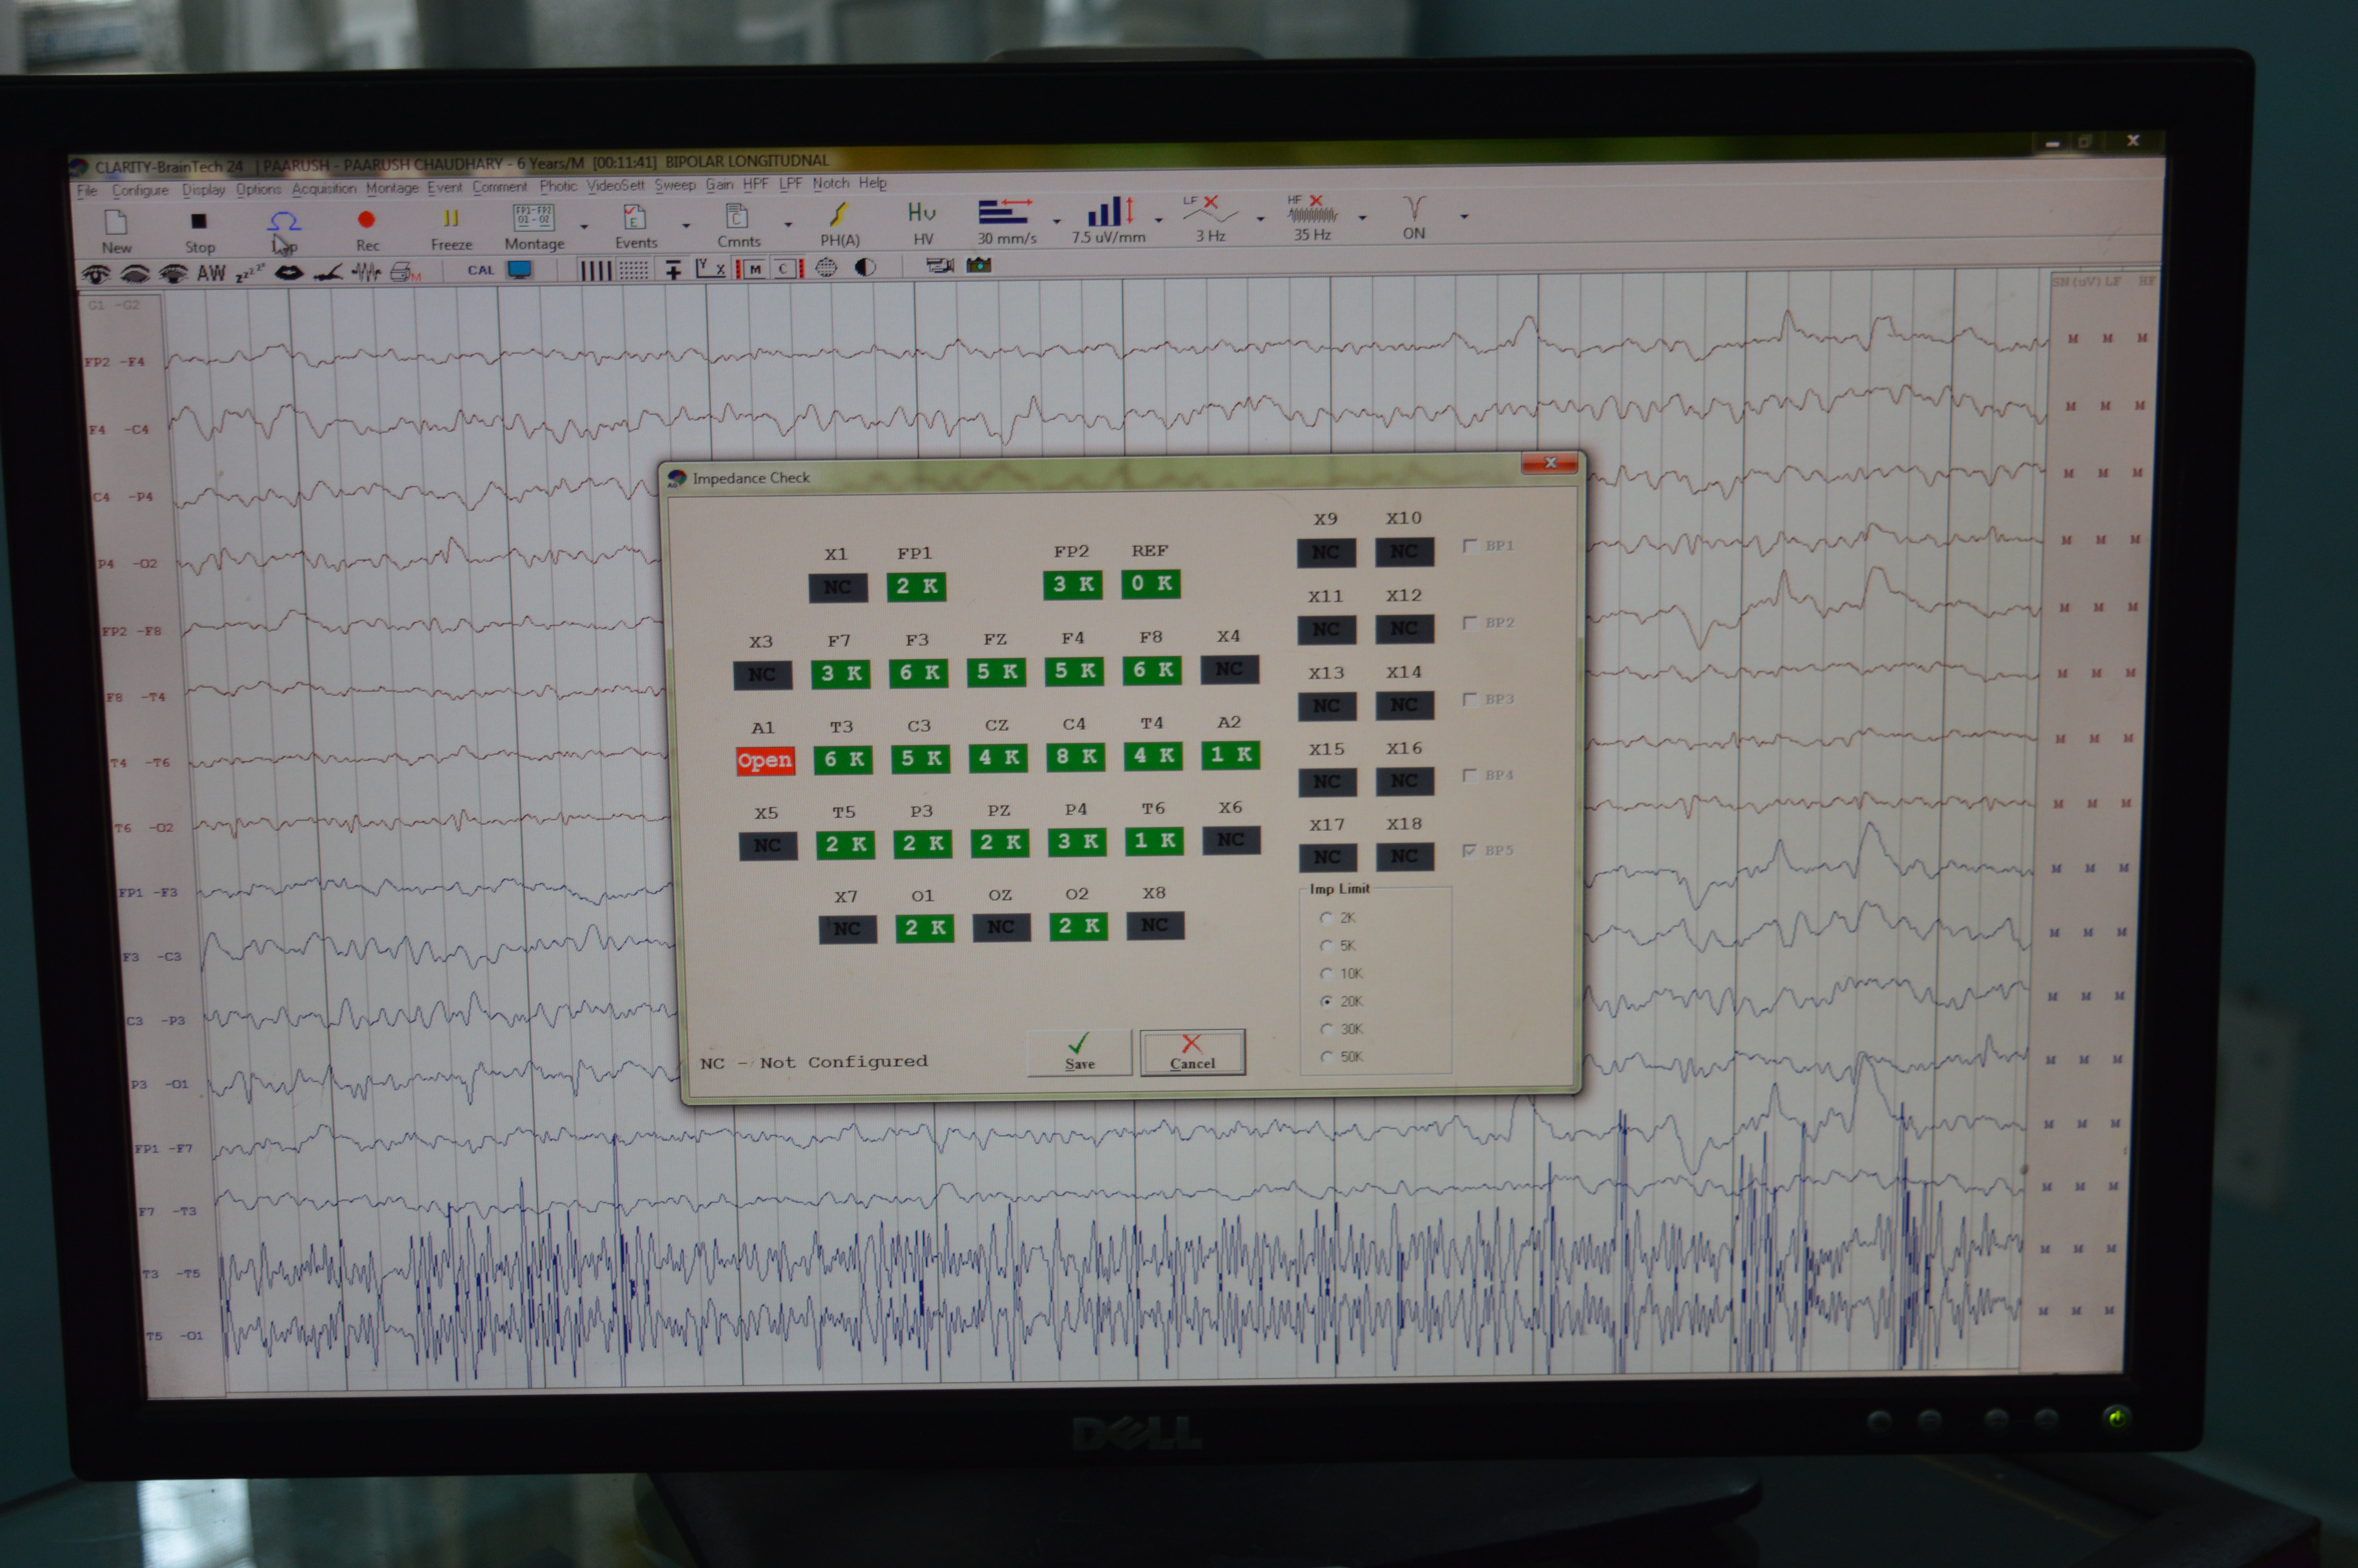Enable the BP1 checkbox
2358x1568 pixels.
[1469, 546]
